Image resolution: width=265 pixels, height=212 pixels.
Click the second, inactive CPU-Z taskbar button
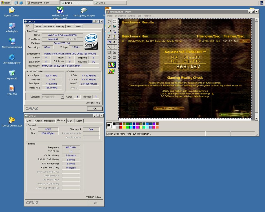coord(110,3)
